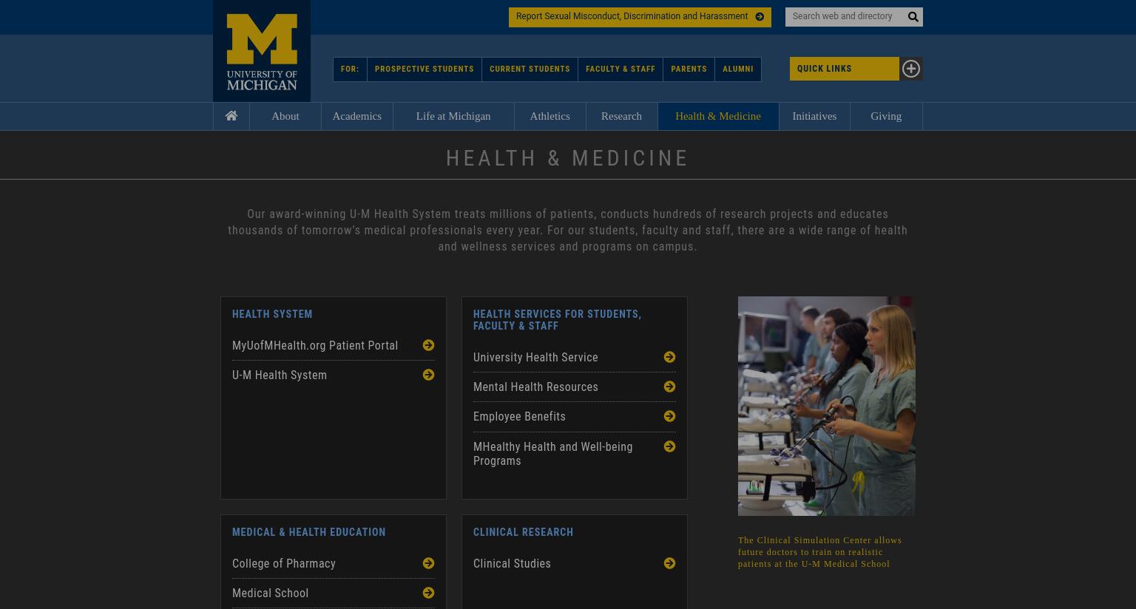Click arrow icon beside MHealthy Health and Well-being Programs
Image resolution: width=1136 pixels, height=609 pixels.
(669, 446)
